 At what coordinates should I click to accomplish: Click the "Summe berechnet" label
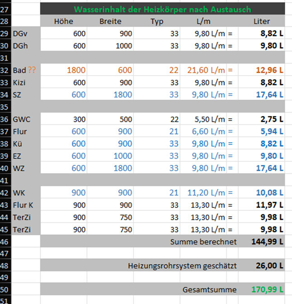point(203,242)
